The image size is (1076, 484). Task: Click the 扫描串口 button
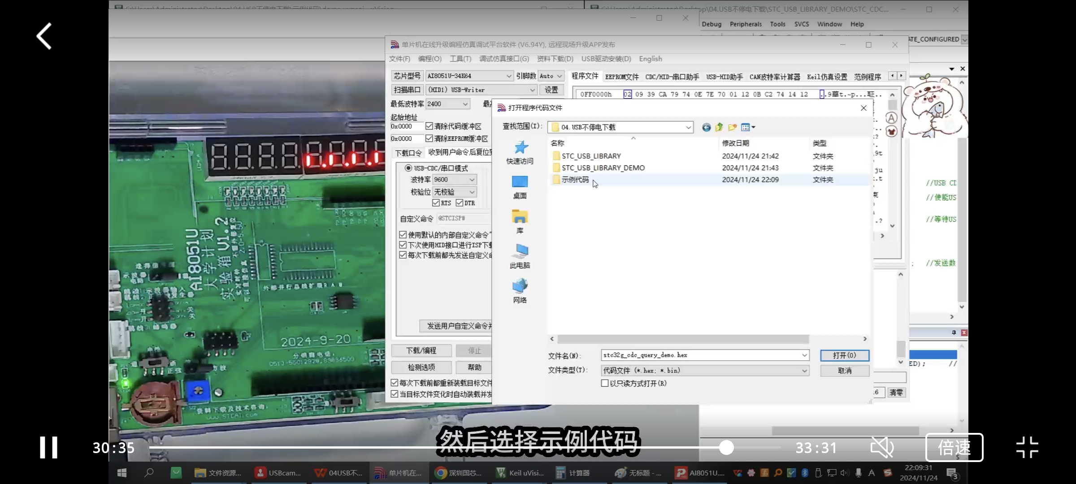407,90
